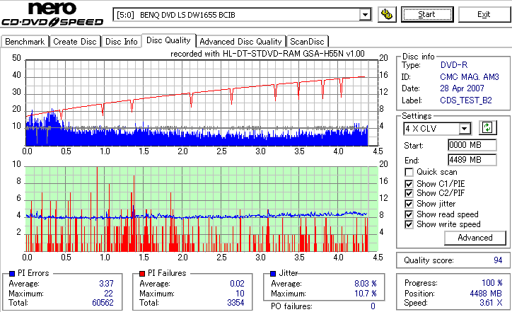
Task: Click the green refresh speed icon
Action: pyautogui.click(x=487, y=128)
